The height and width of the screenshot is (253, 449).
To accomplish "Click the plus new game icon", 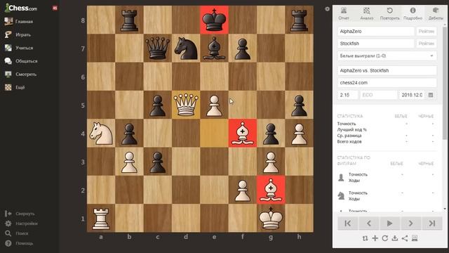I will (x=375, y=238).
